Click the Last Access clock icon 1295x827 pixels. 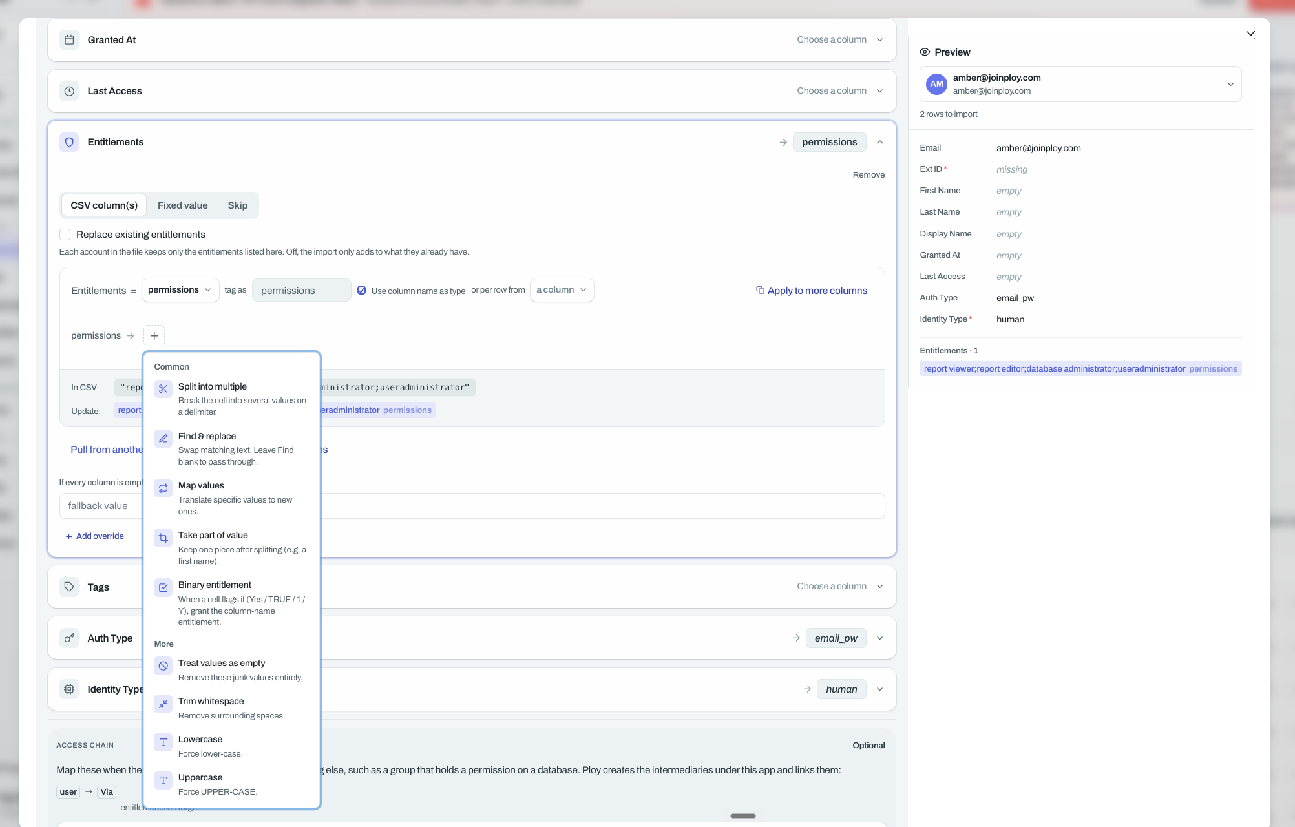pyautogui.click(x=69, y=91)
